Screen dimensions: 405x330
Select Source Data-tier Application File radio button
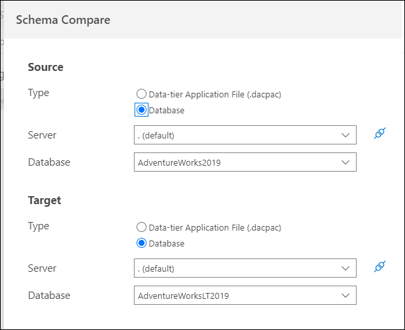(141, 94)
